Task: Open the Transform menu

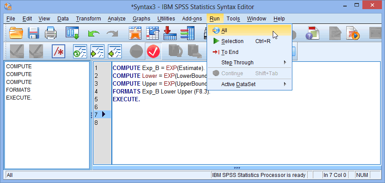Action: (x=88, y=19)
